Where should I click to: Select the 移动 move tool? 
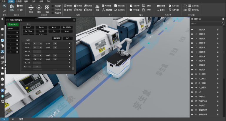click(x=31, y=7)
